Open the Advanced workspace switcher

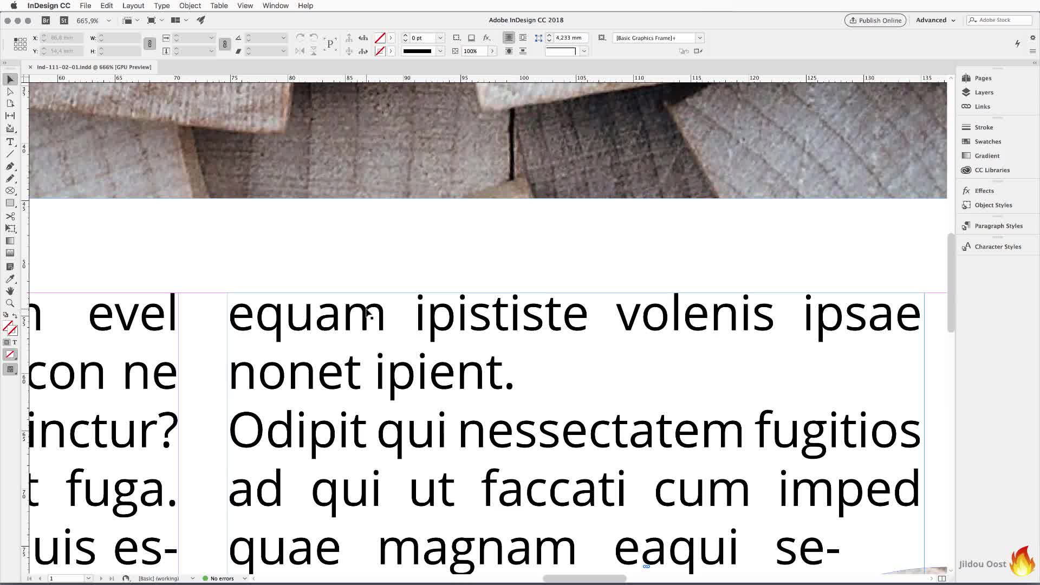click(x=935, y=20)
